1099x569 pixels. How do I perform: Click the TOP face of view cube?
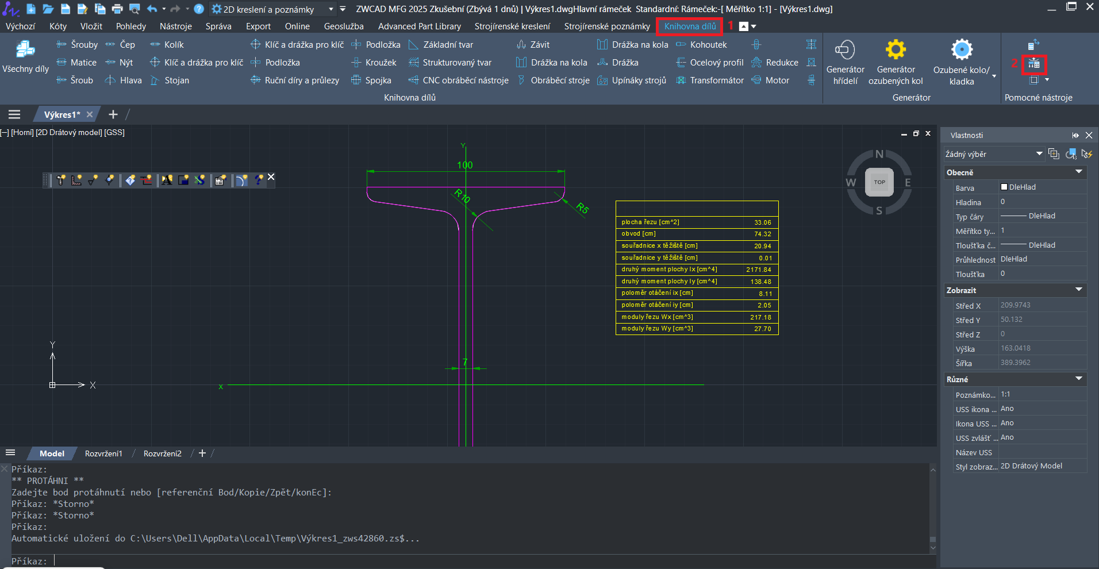pyautogui.click(x=879, y=182)
